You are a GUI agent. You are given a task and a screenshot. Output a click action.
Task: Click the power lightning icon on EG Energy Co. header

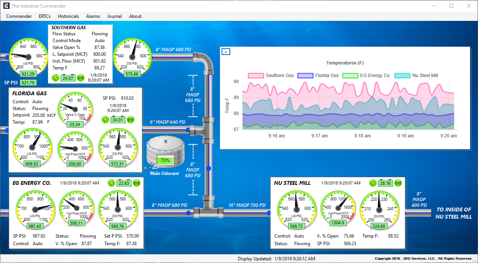pos(112,183)
